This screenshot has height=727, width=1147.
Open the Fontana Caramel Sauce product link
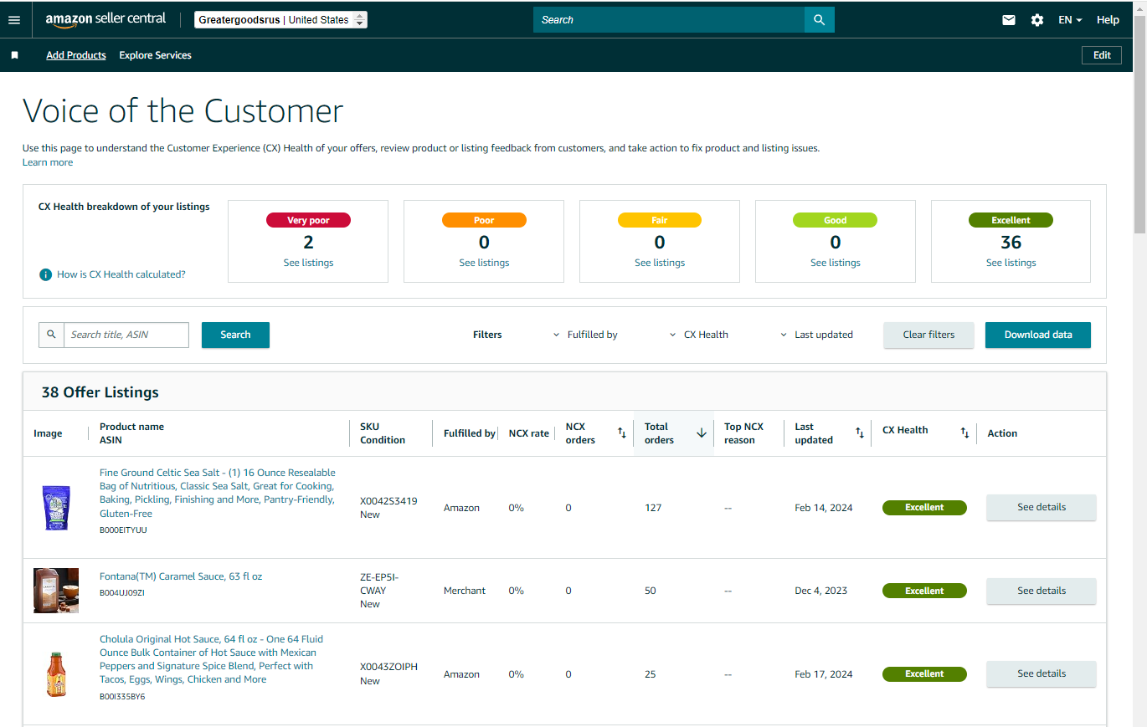pyautogui.click(x=181, y=576)
